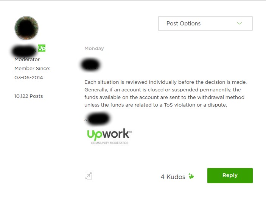Viewport: 266px width, 198px height.
Task: Open the Post Options dropdown
Action: [205, 24]
